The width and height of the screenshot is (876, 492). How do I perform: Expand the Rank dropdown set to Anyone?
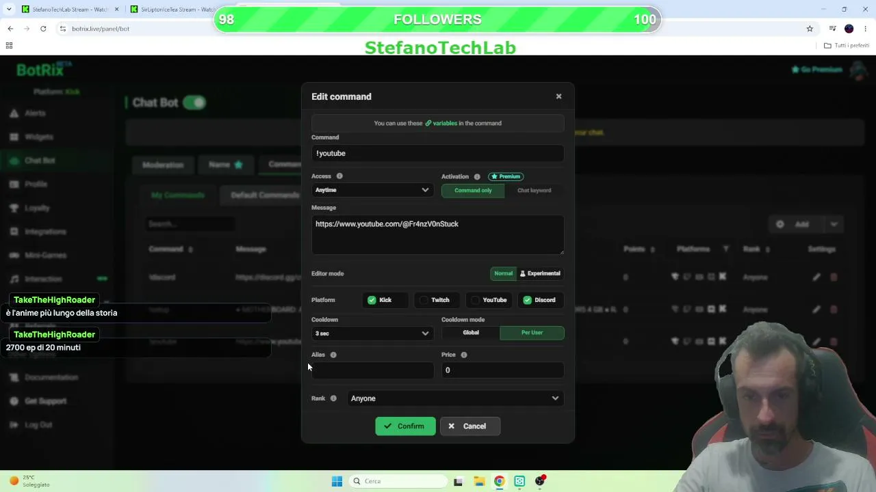pyautogui.click(x=455, y=398)
